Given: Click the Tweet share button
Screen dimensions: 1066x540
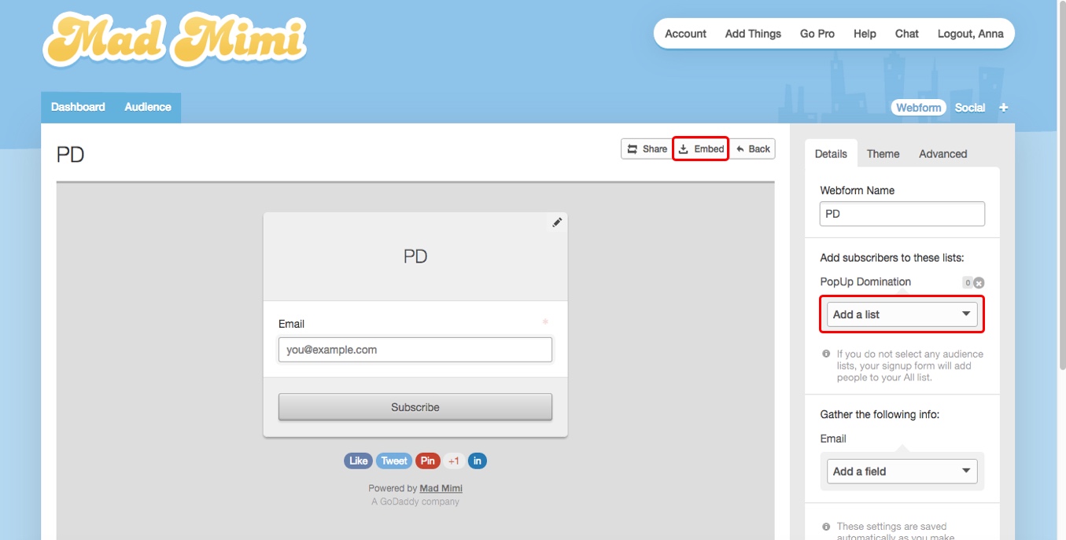Looking at the screenshot, I should pos(394,461).
